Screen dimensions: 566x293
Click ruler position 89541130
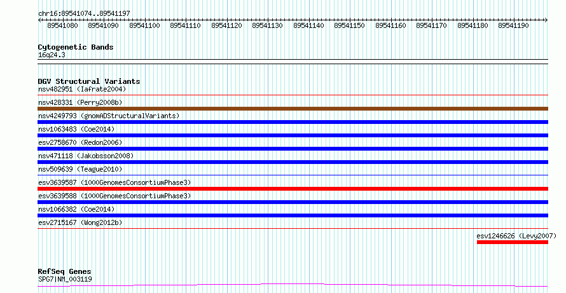pyautogui.click(x=267, y=25)
